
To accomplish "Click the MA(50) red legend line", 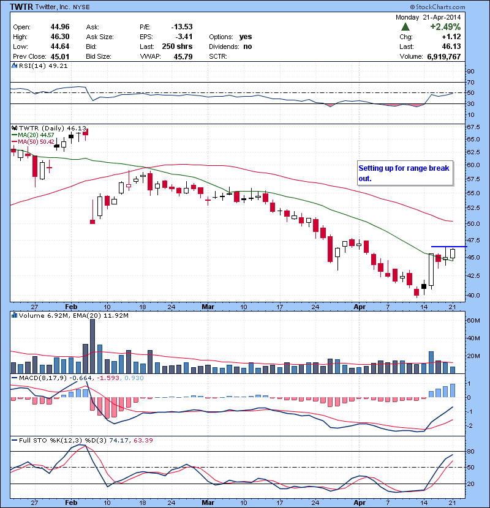I will point(14,141).
